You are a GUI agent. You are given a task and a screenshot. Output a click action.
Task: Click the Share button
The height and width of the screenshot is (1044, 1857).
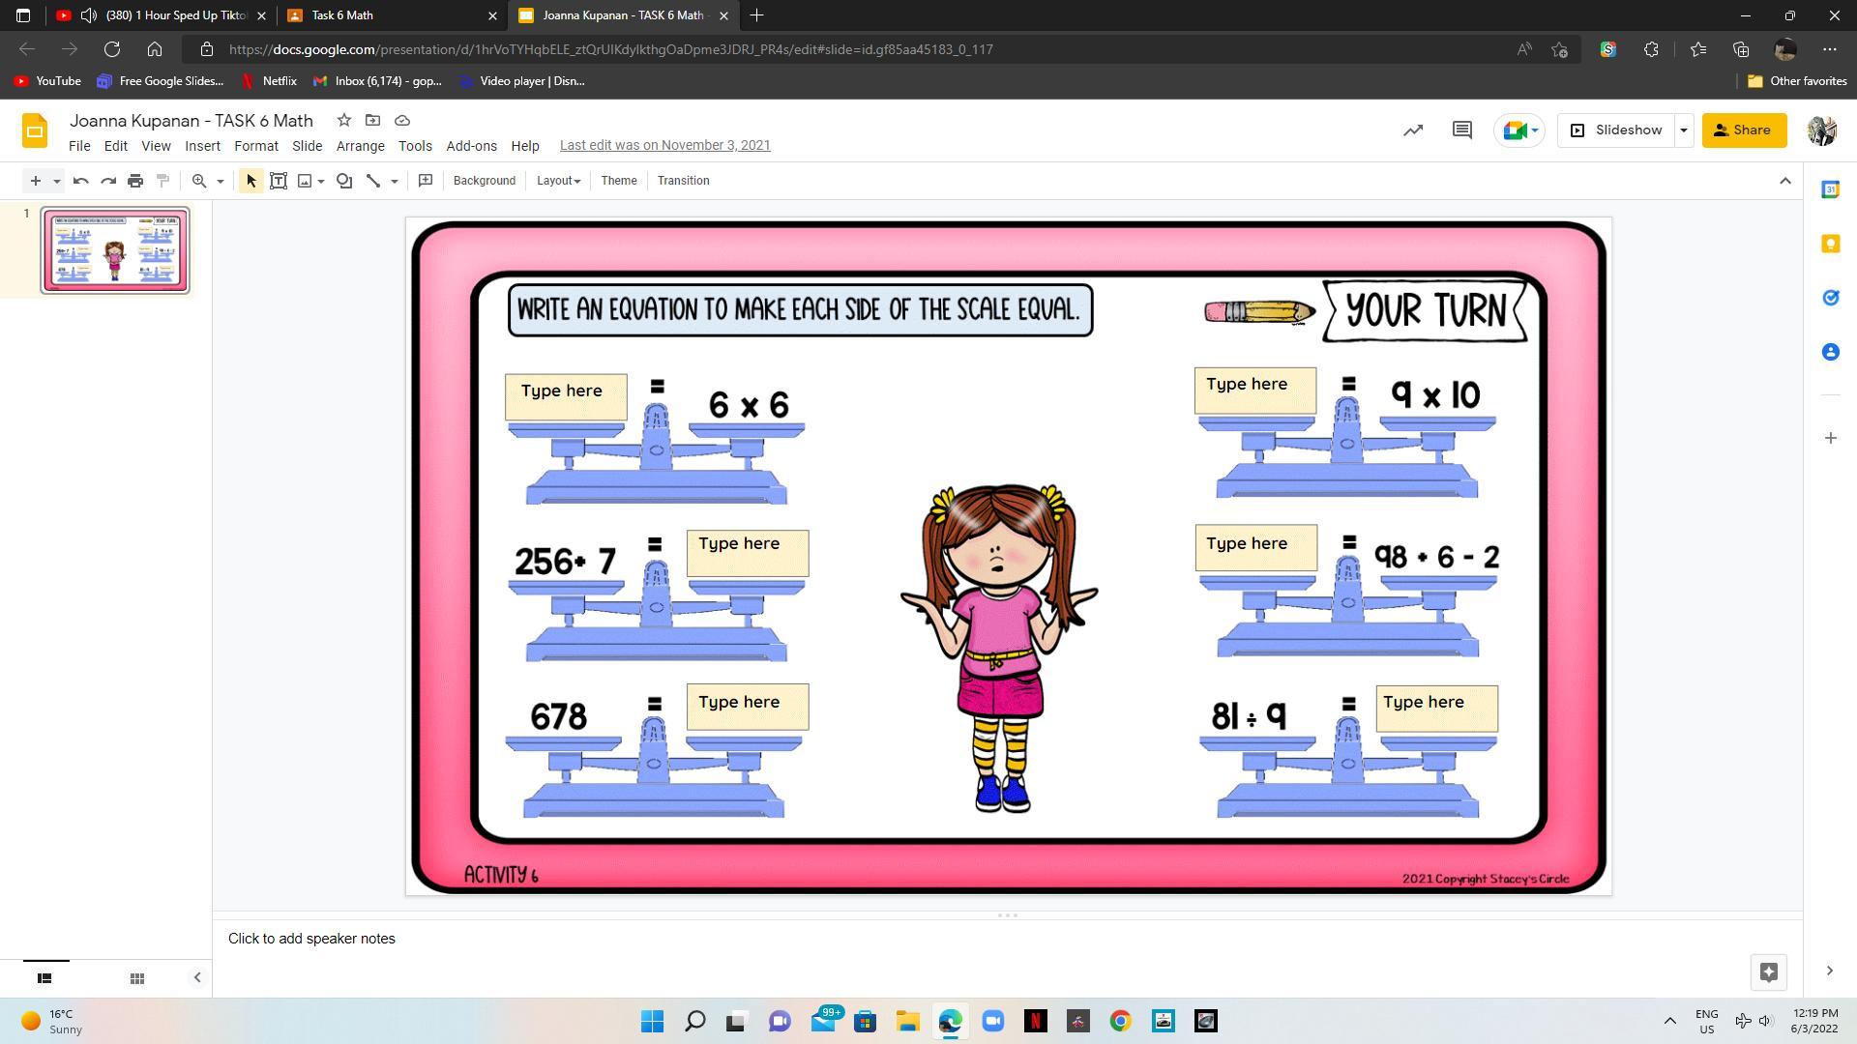tap(1744, 130)
